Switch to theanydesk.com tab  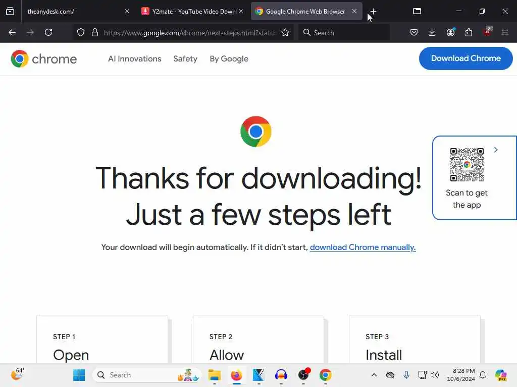(x=78, y=11)
